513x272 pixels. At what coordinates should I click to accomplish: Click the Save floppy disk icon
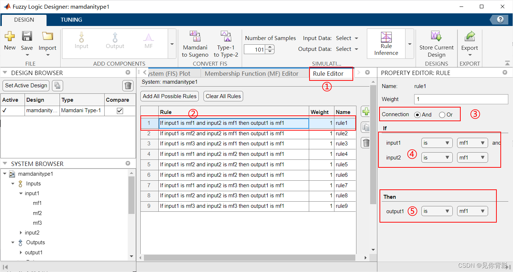pyautogui.click(x=27, y=36)
